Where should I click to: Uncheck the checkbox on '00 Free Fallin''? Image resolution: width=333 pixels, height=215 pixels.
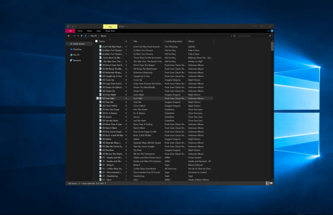97,98
